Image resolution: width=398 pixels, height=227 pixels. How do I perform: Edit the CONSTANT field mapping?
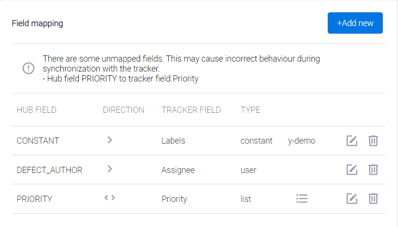coord(351,141)
